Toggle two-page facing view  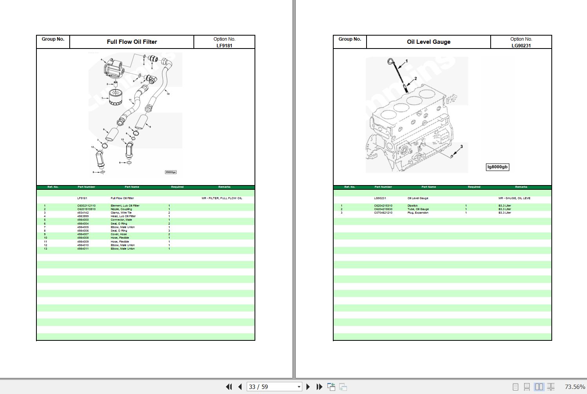539,387
